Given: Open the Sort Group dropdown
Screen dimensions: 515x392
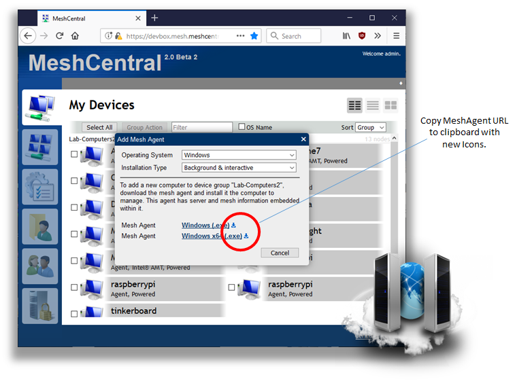Looking at the screenshot, I should pos(371,127).
